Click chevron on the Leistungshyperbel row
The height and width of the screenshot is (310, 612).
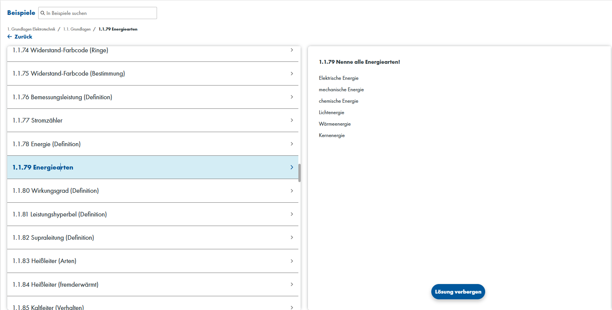coord(292,214)
